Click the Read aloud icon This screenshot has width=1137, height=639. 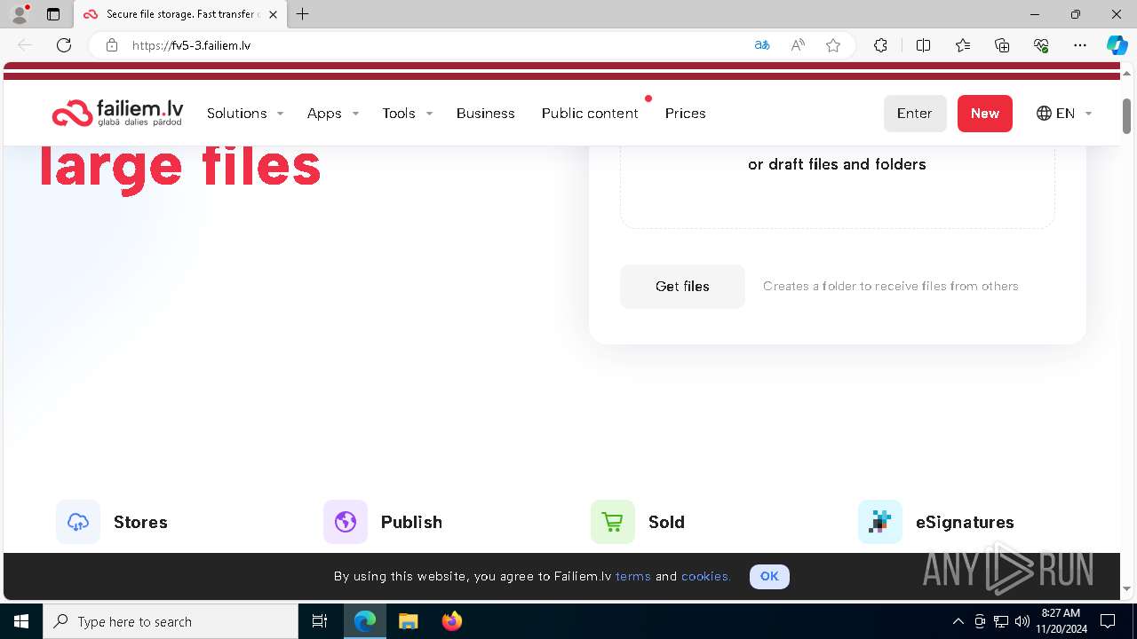[x=798, y=45]
